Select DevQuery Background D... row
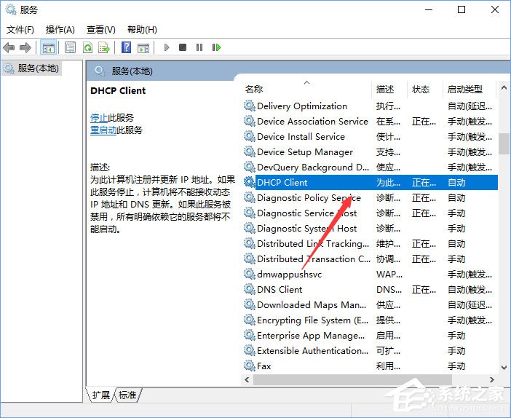 371,167
